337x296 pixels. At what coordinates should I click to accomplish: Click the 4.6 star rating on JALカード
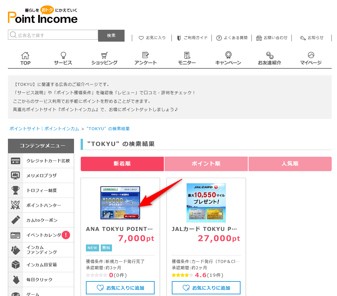tap(198, 275)
